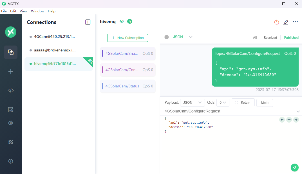Open the Log page icon

[11, 110]
